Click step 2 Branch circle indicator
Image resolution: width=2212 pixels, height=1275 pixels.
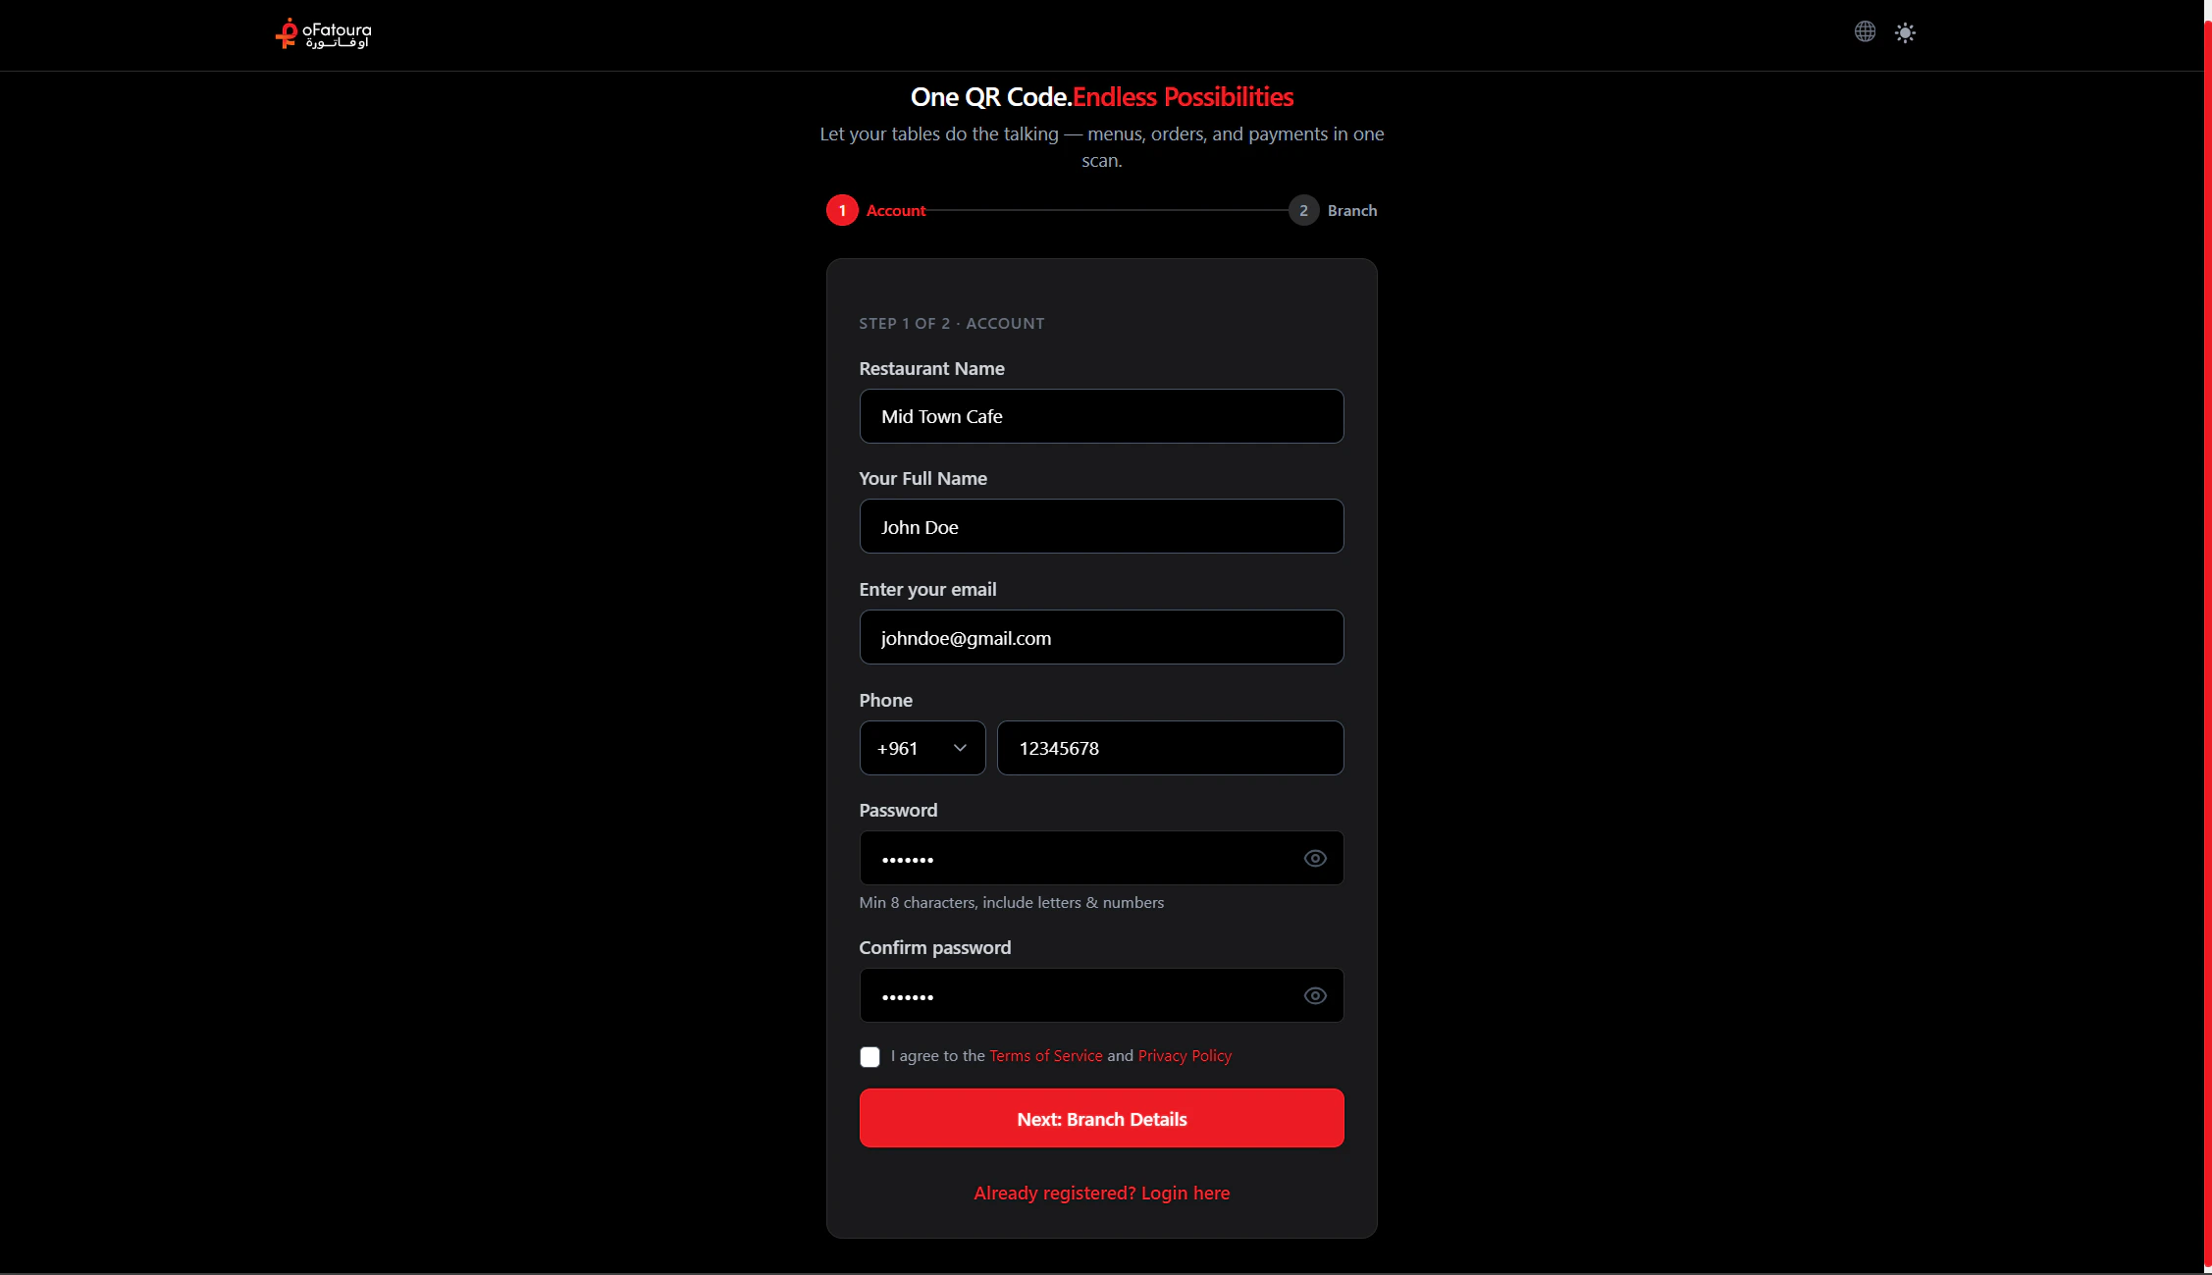(x=1303, y=210)
